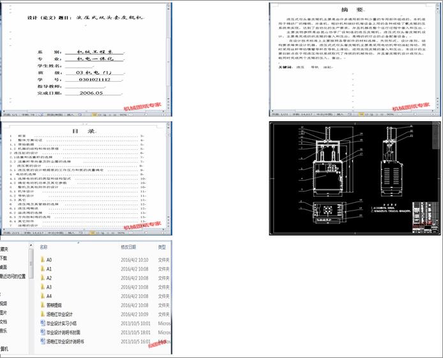This screenshot has width=443, height=358.
Task: Click vertical scrollbar of the 目录 Word window
Action: 169,175
